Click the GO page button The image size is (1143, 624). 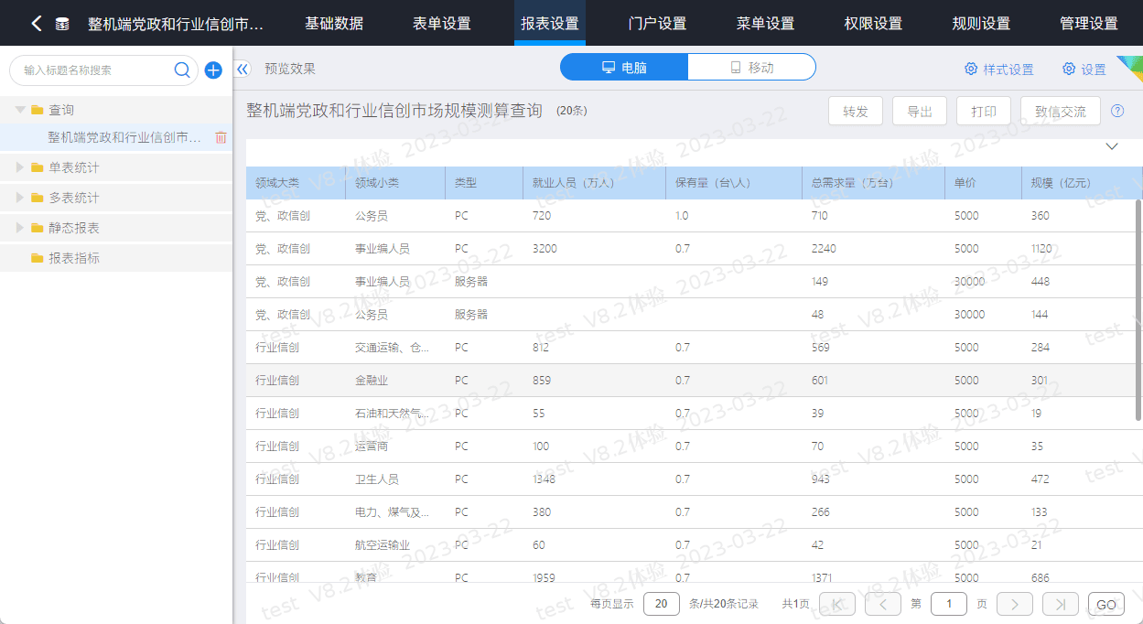(1106, 604)
